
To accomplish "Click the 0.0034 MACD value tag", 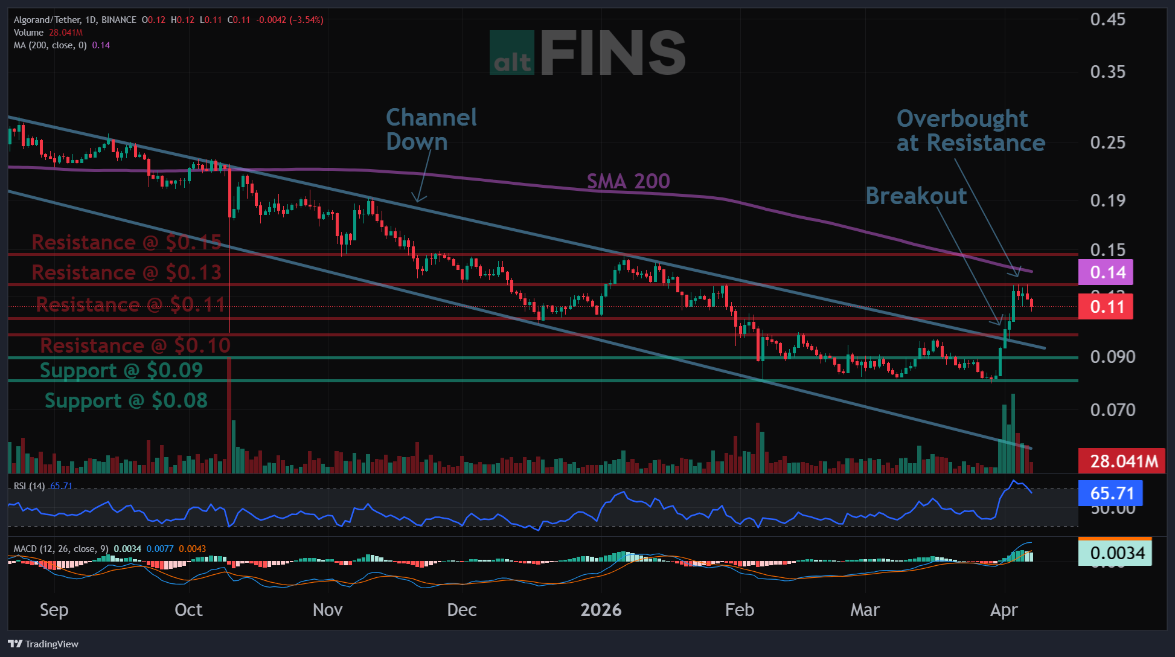I will 1115,553.
